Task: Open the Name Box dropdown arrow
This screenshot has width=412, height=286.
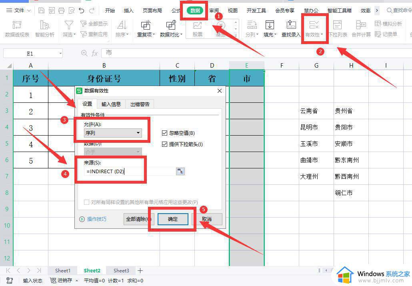Action: [x=60, y=53]
